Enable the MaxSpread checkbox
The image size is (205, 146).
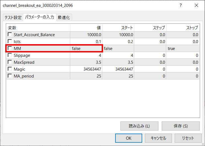click(x=10, y=62)
